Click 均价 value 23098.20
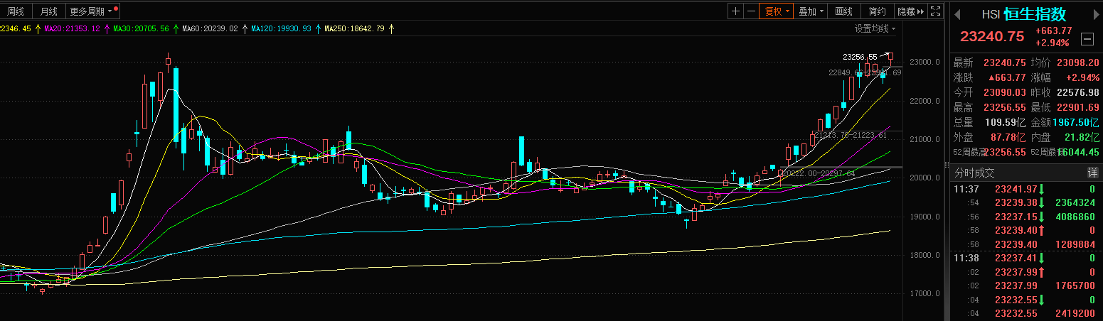Image resolution: width=1103 pixels, height=321 pixels. [1078, 62]
